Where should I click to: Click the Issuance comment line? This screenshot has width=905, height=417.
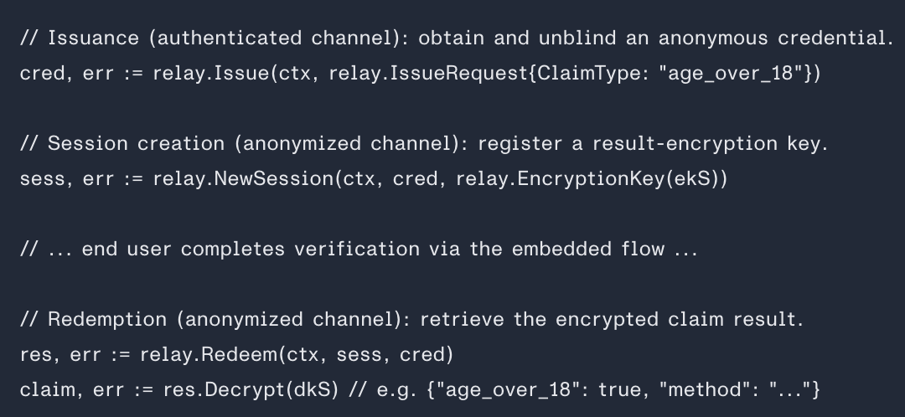pyautogui.click(x=457, y=38)
